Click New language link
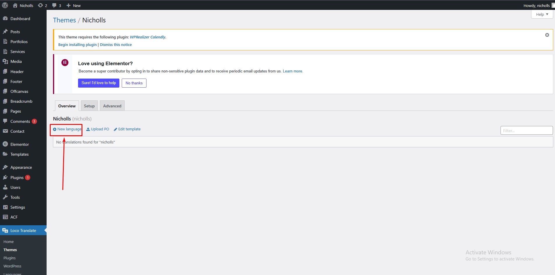This screenshot has height=275, width=555. [x=67, y=129]
